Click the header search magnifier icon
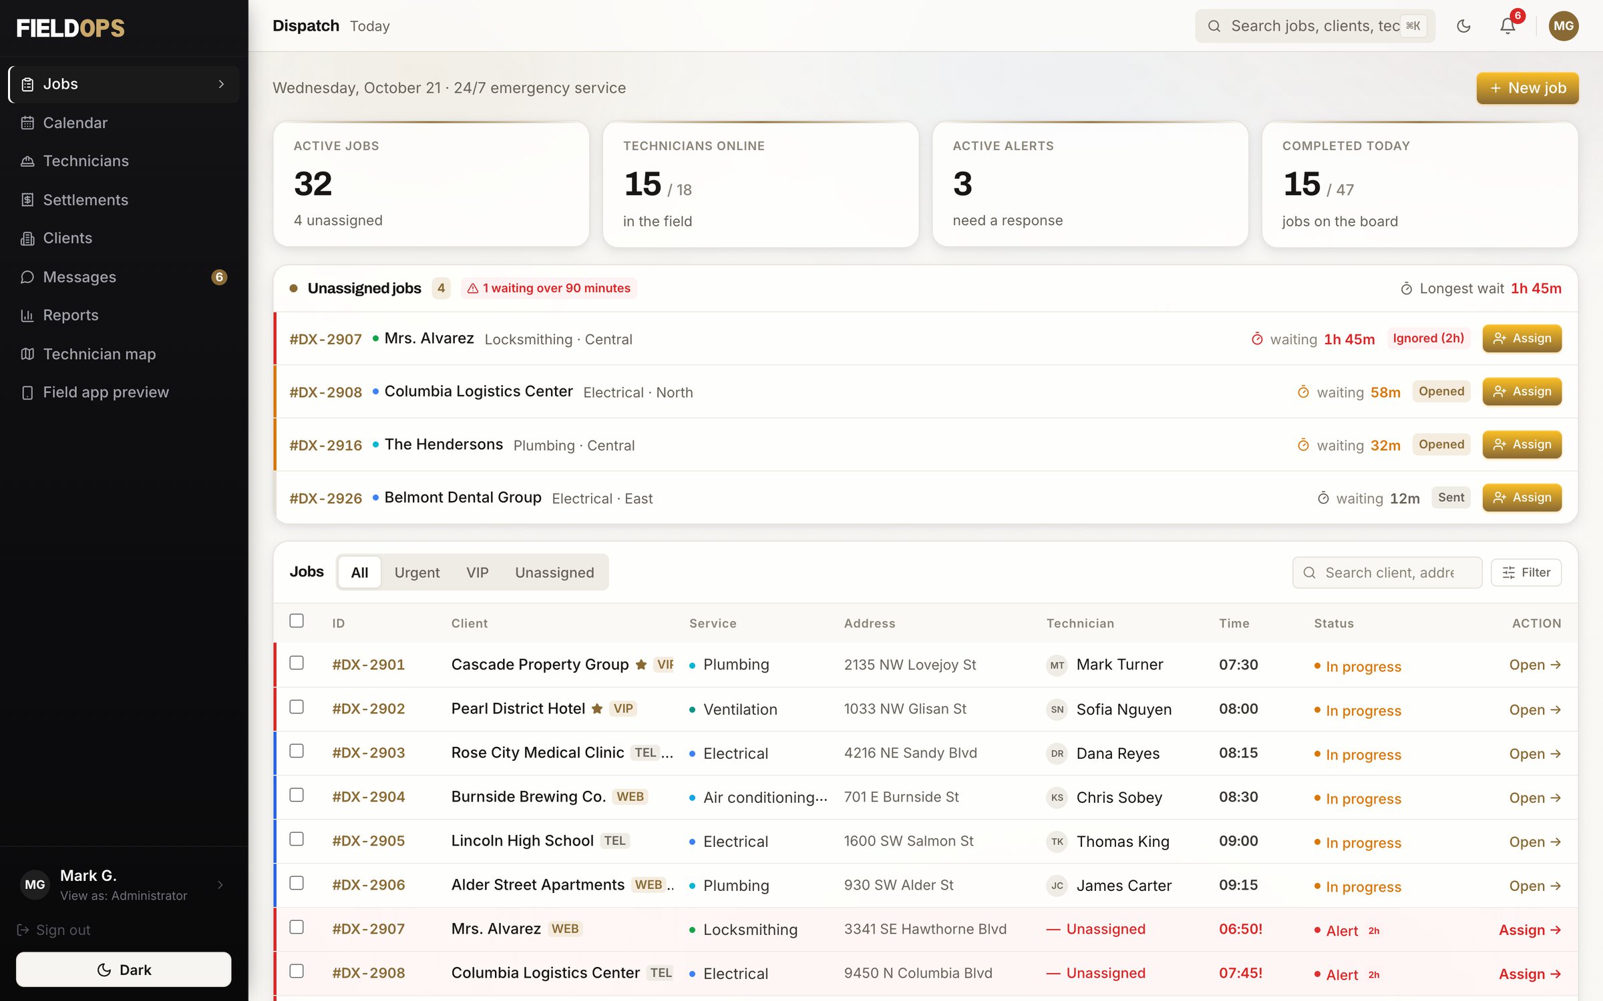 click(x=1214, y=26)
